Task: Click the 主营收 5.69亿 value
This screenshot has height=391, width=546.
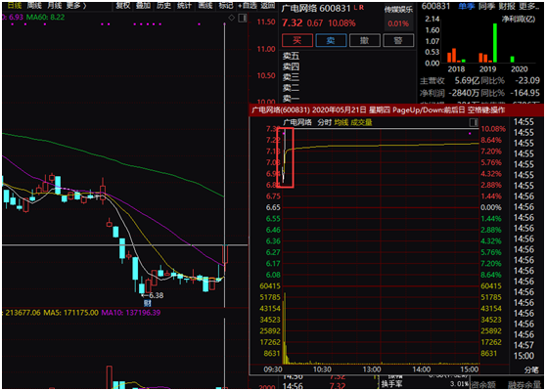Action: [467, 81]
